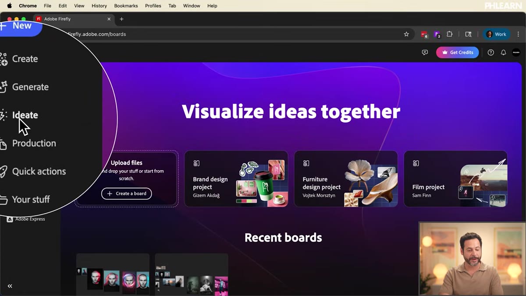Click the purple P extension icon

point(437,34)
